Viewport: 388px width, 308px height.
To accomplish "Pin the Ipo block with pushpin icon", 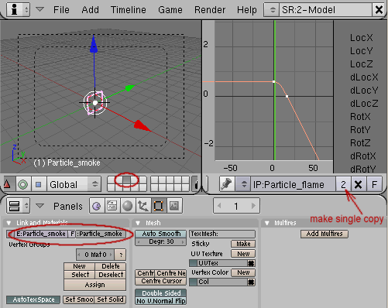I will point(227,184).
